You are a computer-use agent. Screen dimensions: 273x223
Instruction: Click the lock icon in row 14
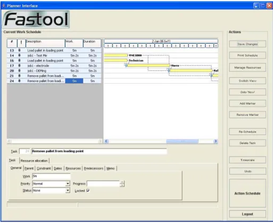(x=20, y=55)
